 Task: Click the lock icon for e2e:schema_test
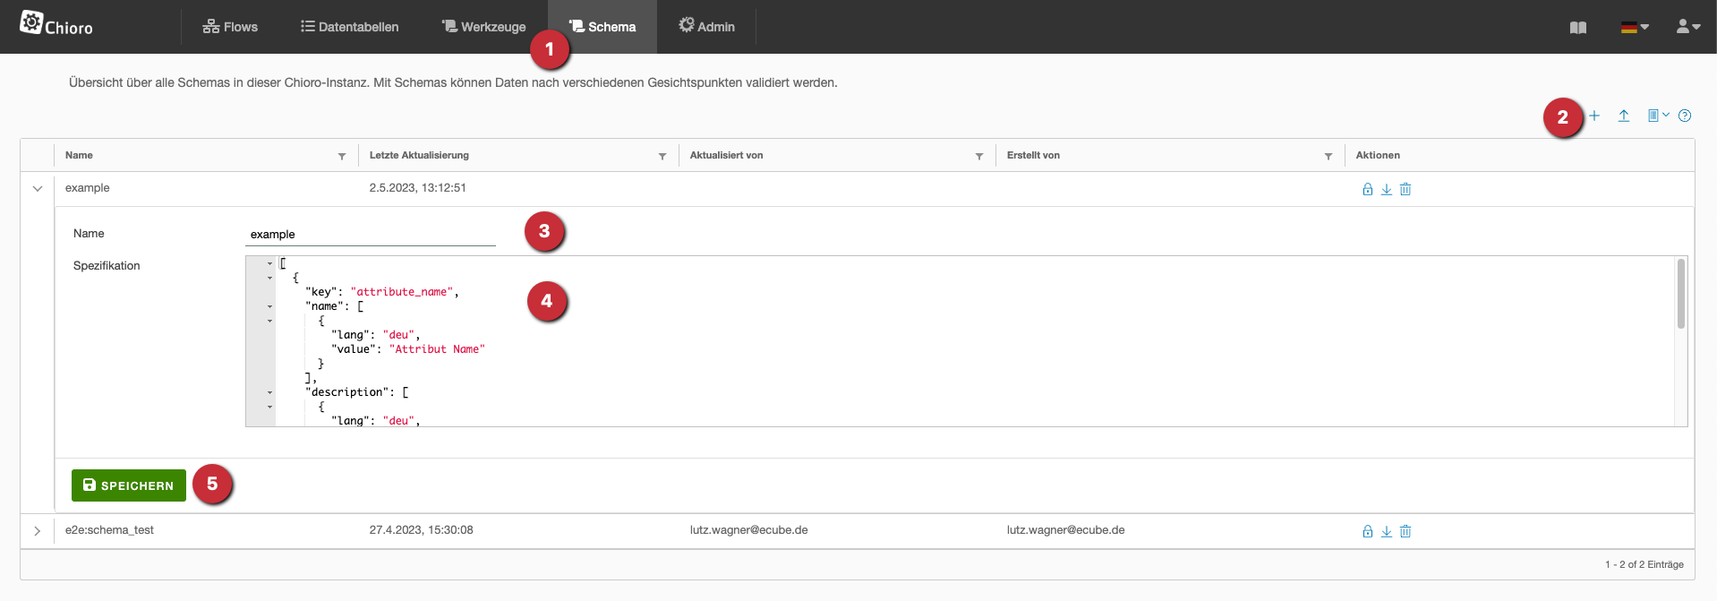1367,531
